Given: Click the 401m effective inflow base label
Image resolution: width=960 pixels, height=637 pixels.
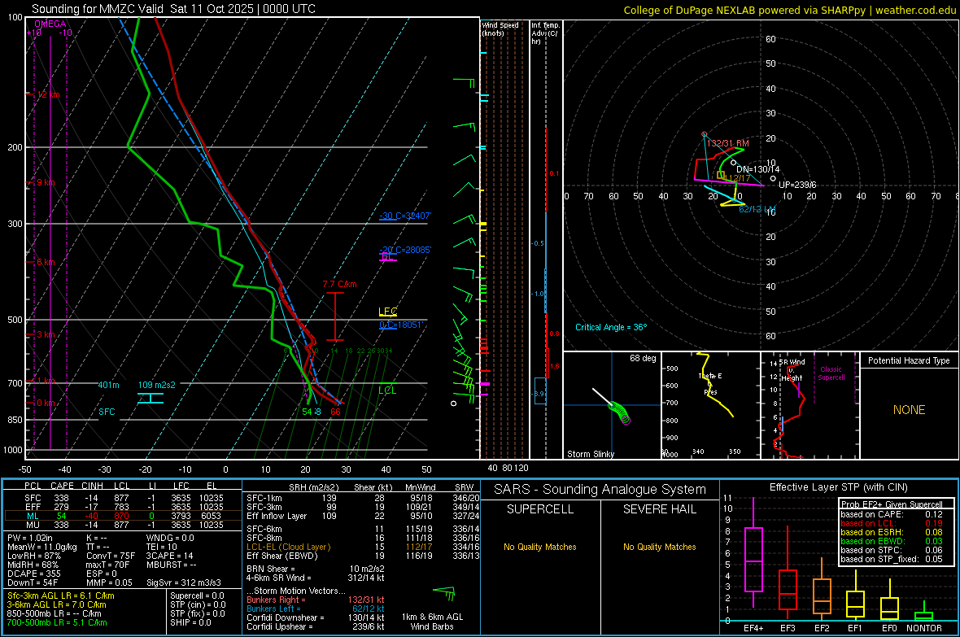Looking at the screenshot, I should (108, 385).
